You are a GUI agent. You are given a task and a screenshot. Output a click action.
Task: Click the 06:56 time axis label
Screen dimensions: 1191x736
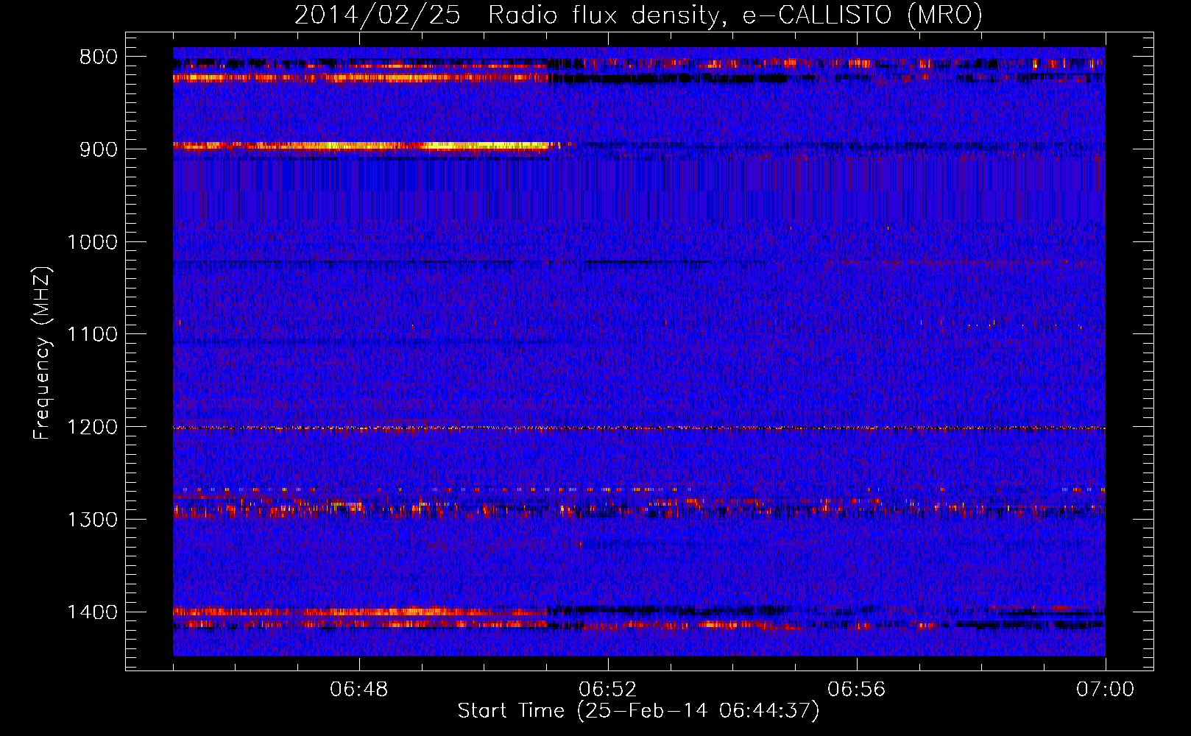857,690
